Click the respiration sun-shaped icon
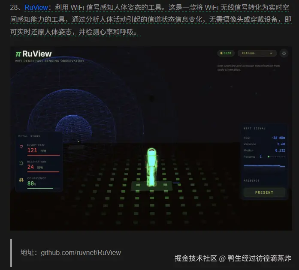This screenshot has width=299, height=270. tap(21, 163)
